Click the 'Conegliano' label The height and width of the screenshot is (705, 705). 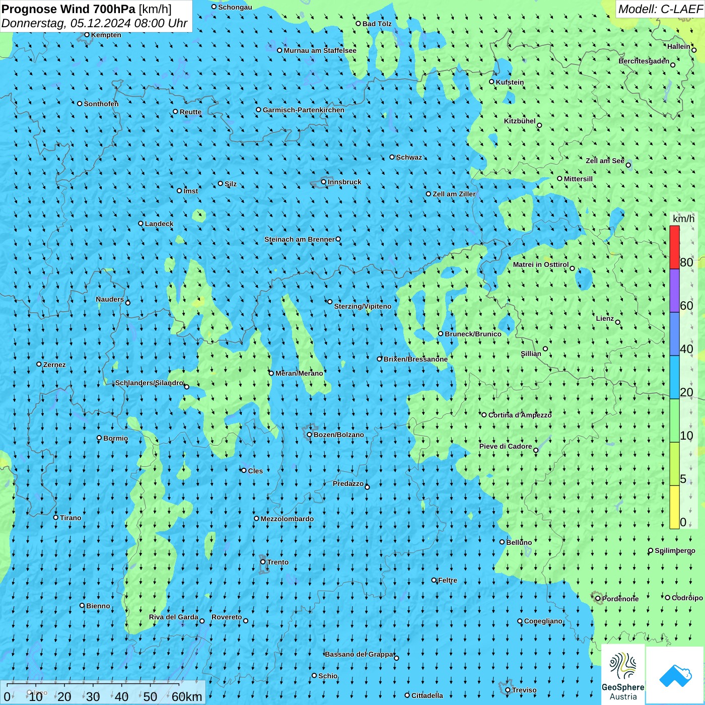(543, 621)
